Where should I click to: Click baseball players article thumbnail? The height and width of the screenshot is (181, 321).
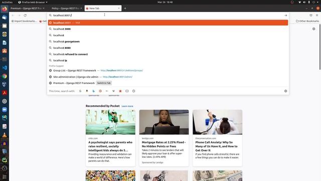click(x=110, y=122)
